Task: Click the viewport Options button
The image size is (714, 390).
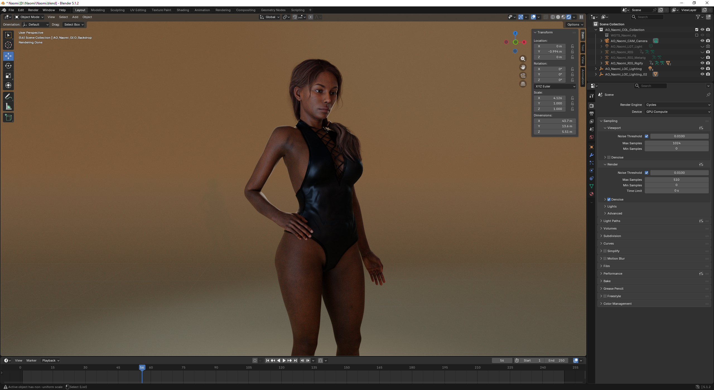Action: [x=575, y=25]
